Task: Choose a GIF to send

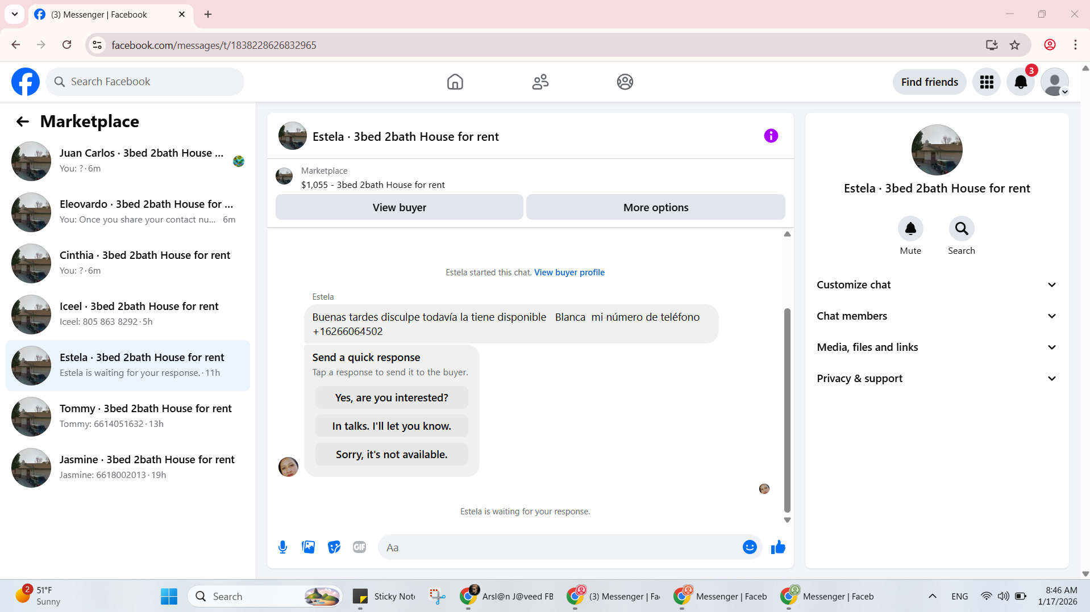Action: (x=360, y=547)
